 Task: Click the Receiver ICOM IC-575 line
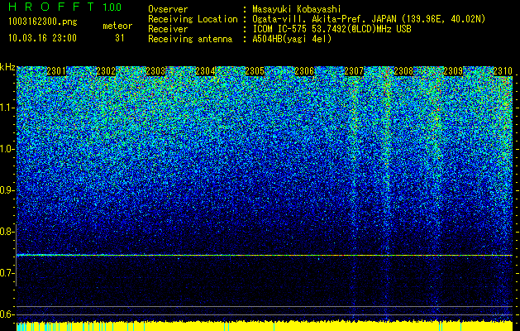tap(279, 29)
